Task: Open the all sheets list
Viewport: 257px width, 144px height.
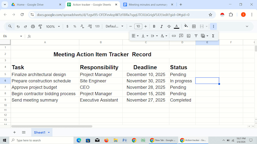Action: click(x=23, y=132)
